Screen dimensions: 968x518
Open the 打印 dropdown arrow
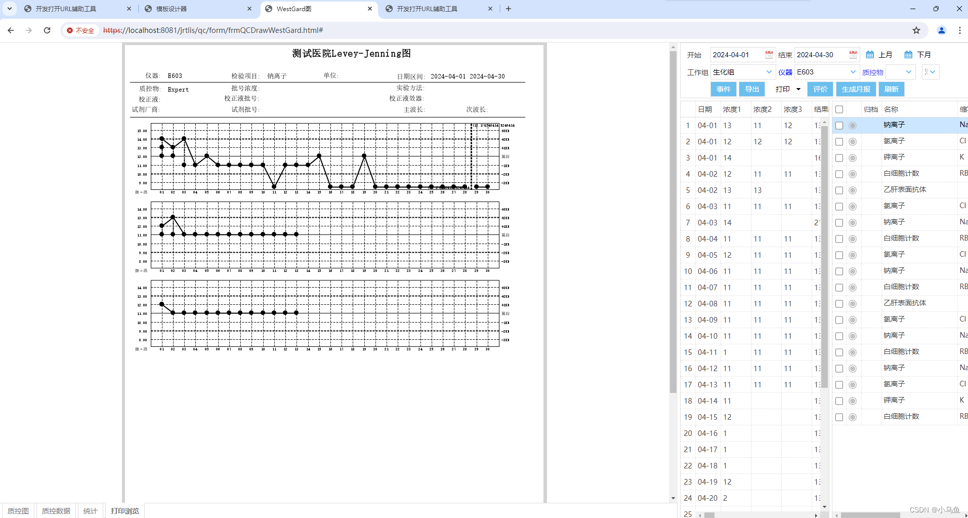pos(798,89)
